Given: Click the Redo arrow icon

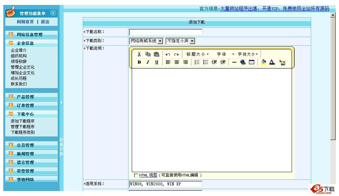Looking at the screenshot, I should tap(176, 54).
